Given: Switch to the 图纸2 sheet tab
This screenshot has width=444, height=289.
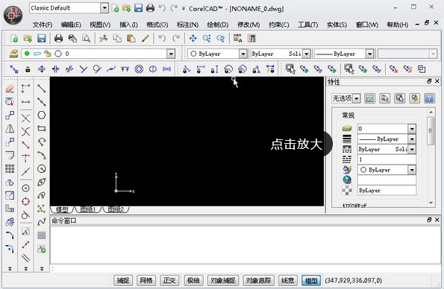Looking at the screenshot, I should tap(116, 209).
